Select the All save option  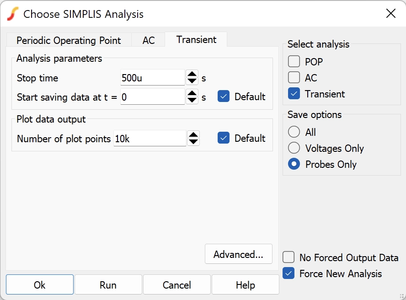pyautogui.click(x=294, y=132)
